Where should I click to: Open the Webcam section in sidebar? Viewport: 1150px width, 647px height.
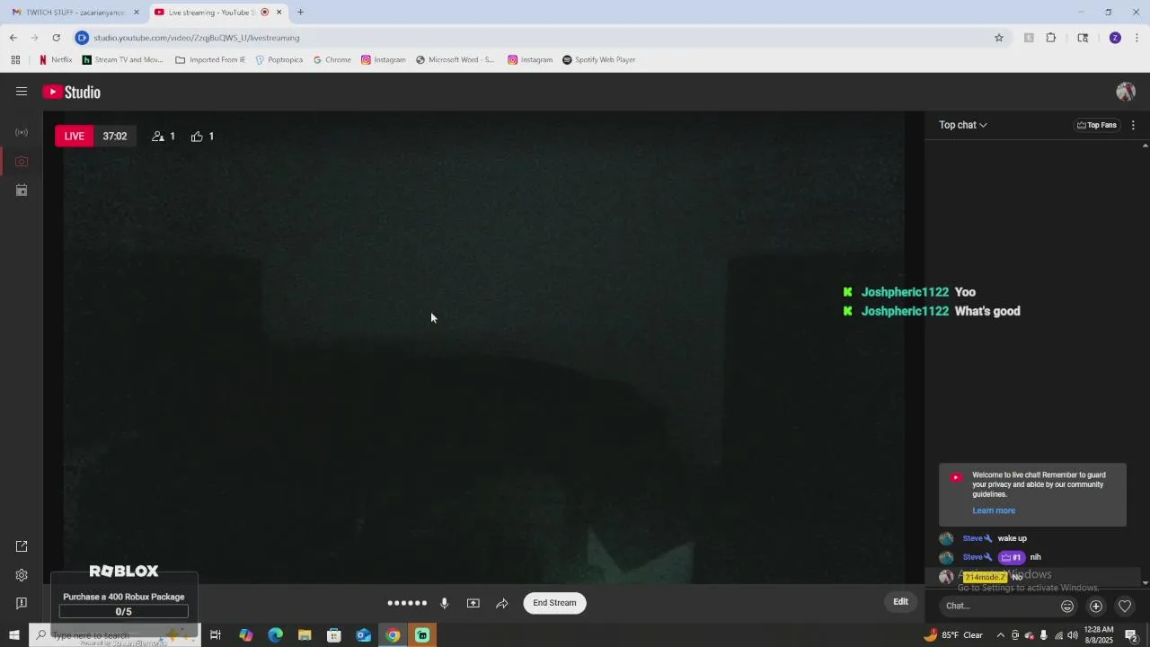(x=22, y=162)
